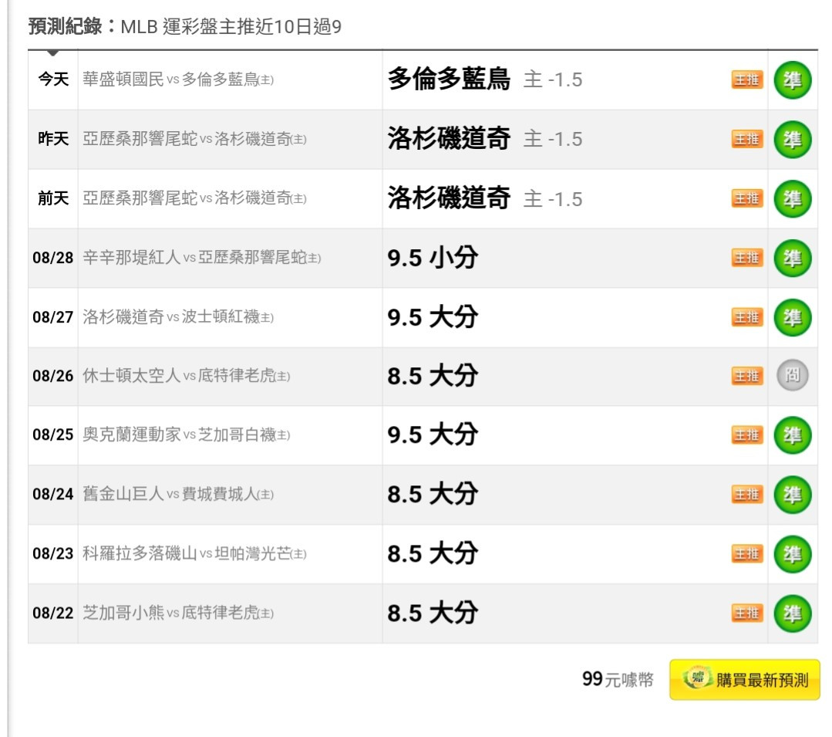
Task: Click the orange 主推 badge in the 08/27 row
Action: (747, 317)
